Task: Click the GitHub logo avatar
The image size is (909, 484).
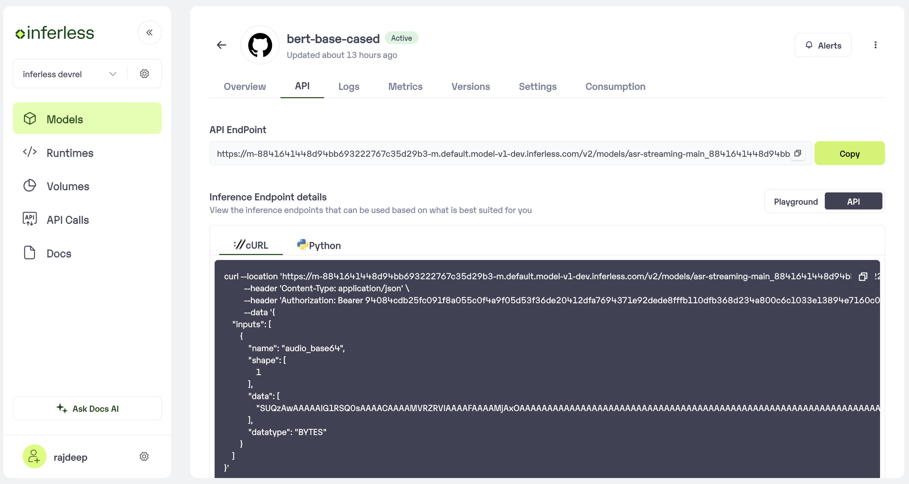Action: click(260, 45)
